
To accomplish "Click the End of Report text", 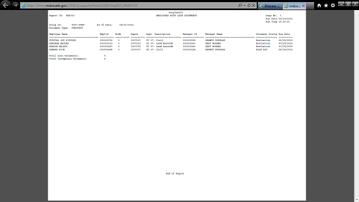I will 175,173.
